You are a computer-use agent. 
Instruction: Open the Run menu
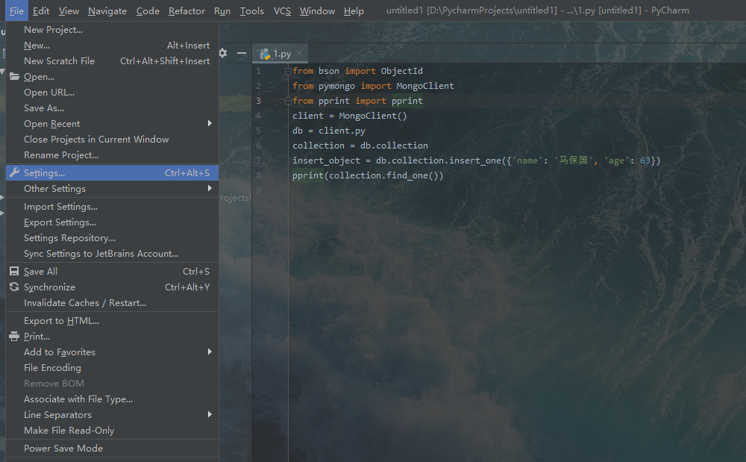coord(222,10)
